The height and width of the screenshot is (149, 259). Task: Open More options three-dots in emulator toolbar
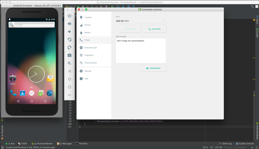70,95
